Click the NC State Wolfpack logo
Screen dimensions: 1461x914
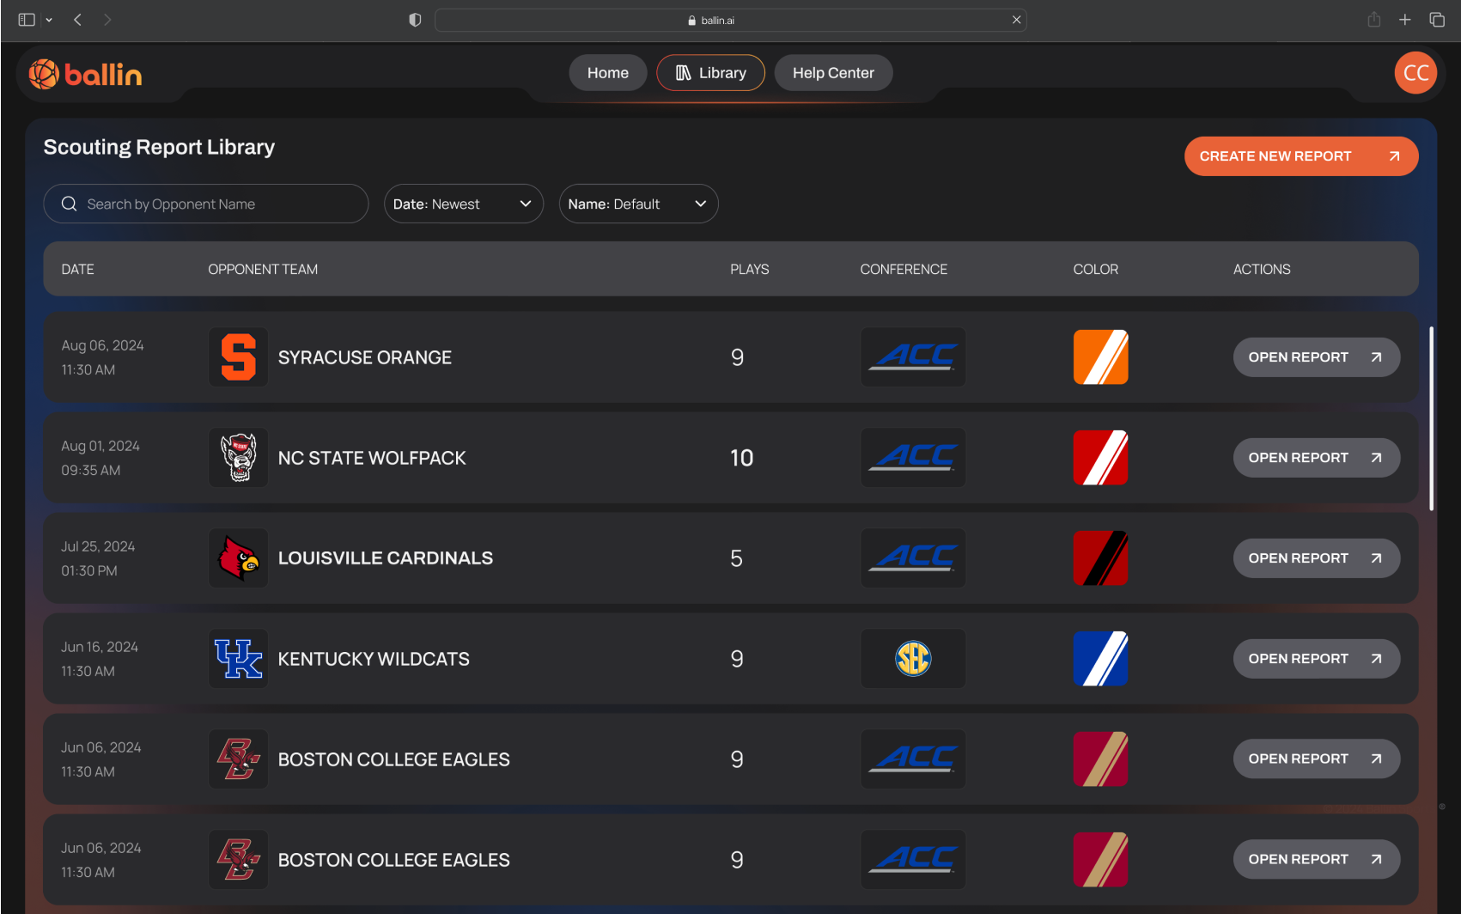(x=239, y=458)
